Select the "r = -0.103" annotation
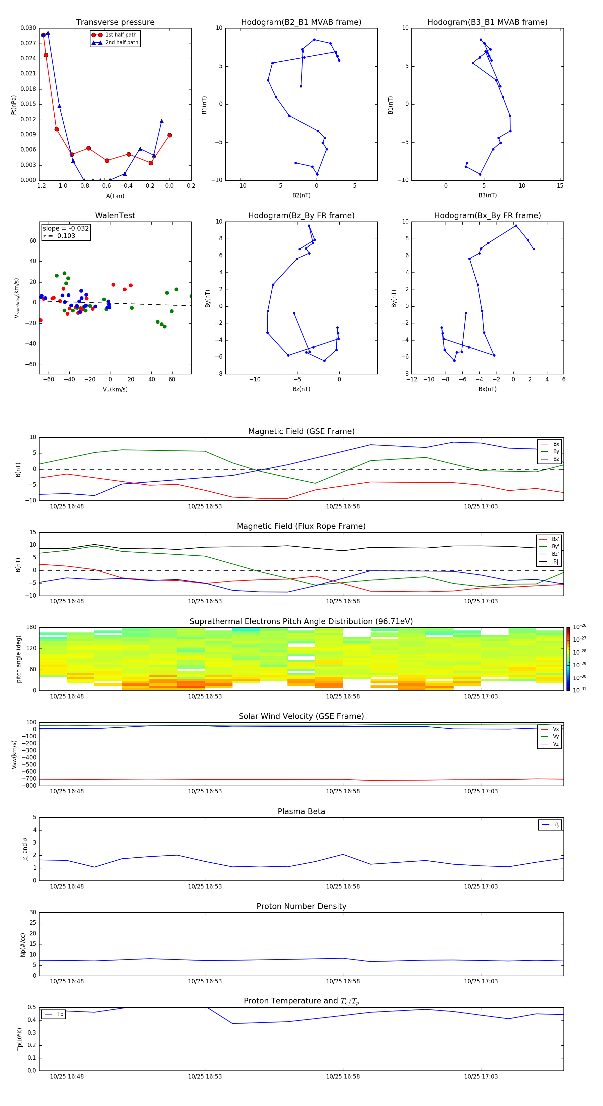The width and height of the screenshot is (603, 1106). coord(59,236)
